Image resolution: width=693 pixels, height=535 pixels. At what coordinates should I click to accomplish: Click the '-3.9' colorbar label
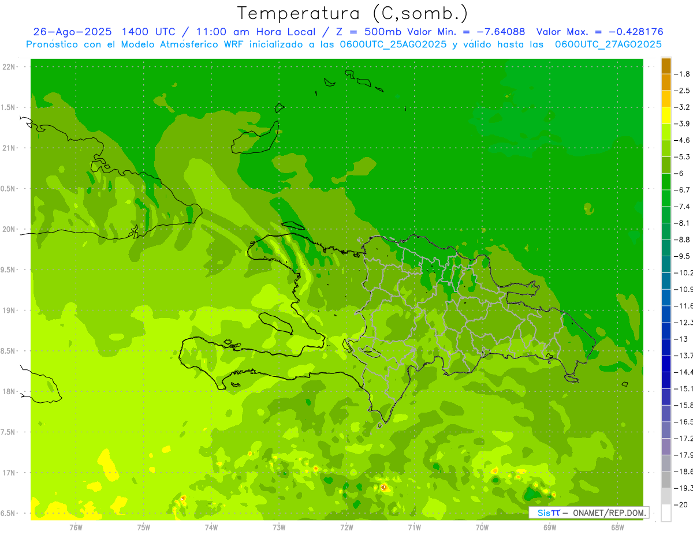(x=683, y=124)
